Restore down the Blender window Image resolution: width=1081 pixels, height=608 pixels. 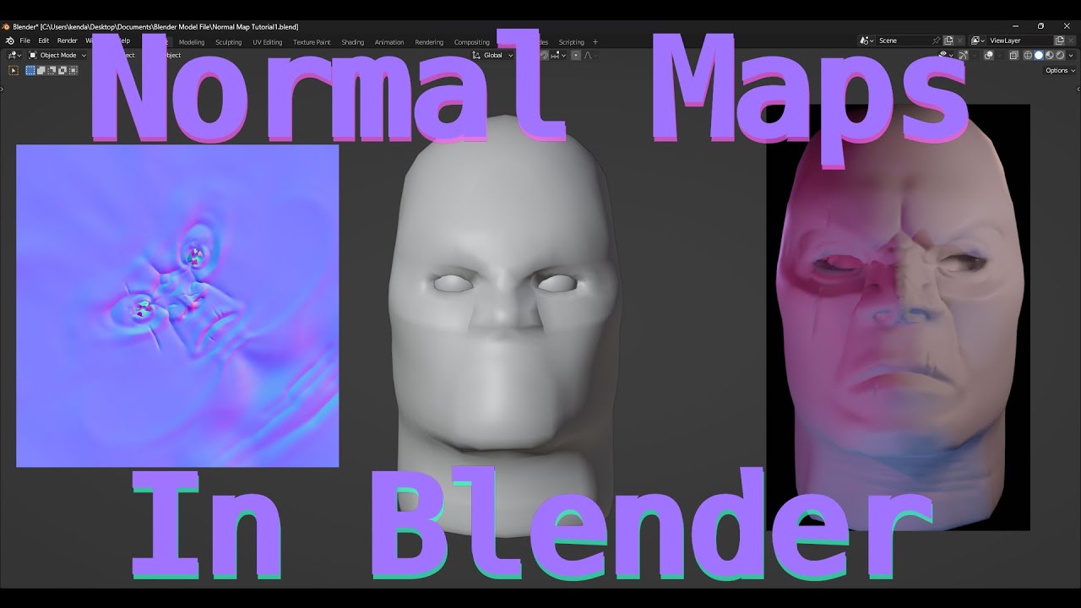point(1040,26)
